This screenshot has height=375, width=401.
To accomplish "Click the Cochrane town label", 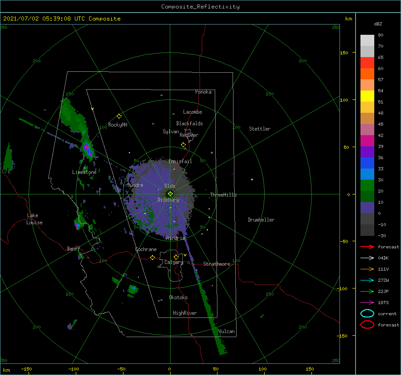I will (x=146, y=249).
